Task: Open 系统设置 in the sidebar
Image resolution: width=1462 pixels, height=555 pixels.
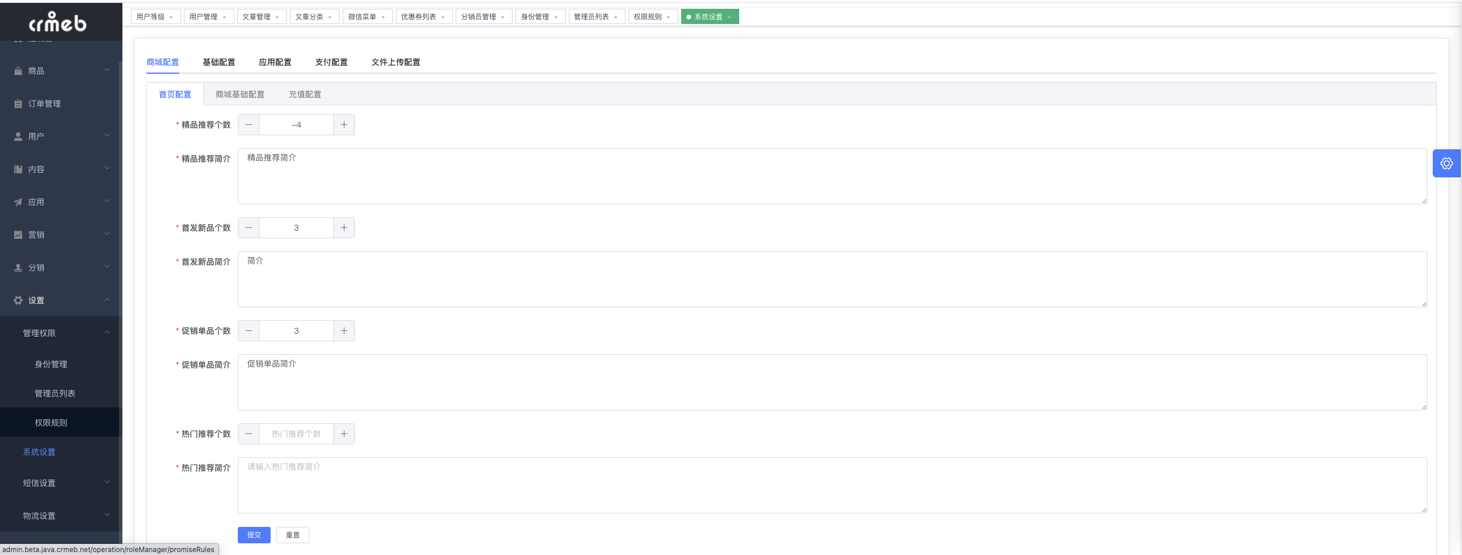Action: pyautogui.click(x=39, y=452)
